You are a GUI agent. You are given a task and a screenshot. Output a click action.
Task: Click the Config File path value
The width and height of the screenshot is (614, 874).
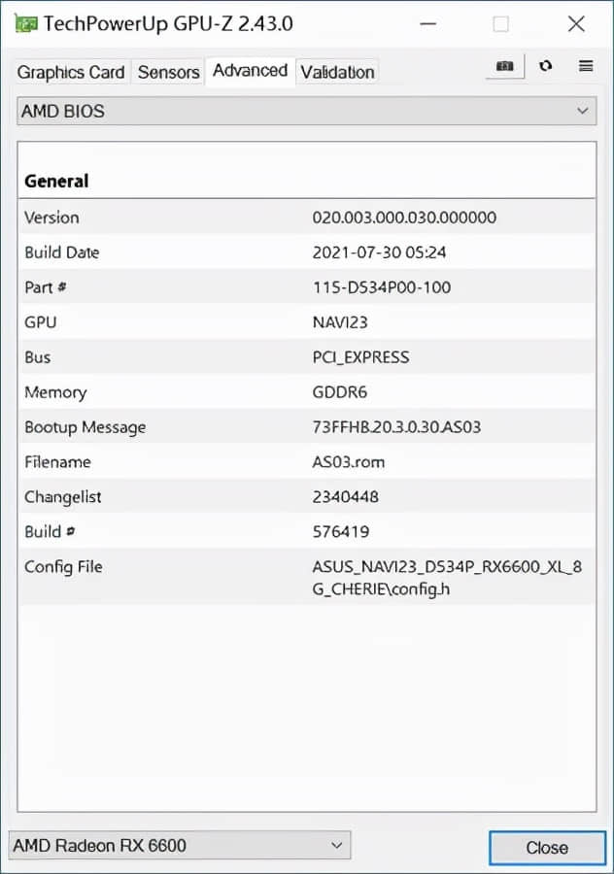click(447, 578)
